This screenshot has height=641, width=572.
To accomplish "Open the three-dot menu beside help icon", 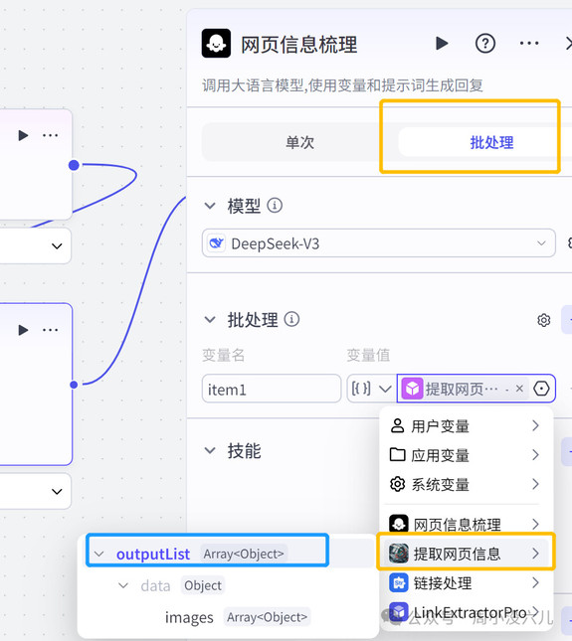I will 529,44.
